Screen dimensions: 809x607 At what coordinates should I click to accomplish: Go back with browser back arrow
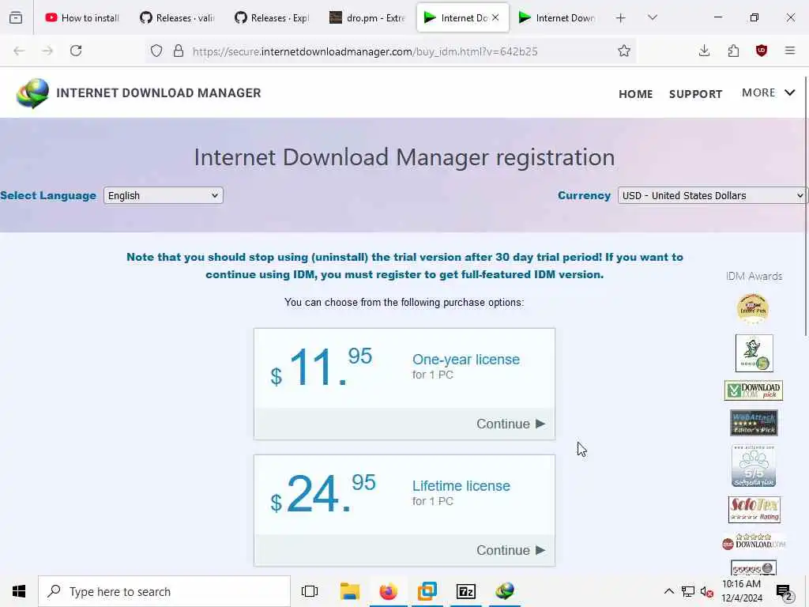click(x=19, y=51)
